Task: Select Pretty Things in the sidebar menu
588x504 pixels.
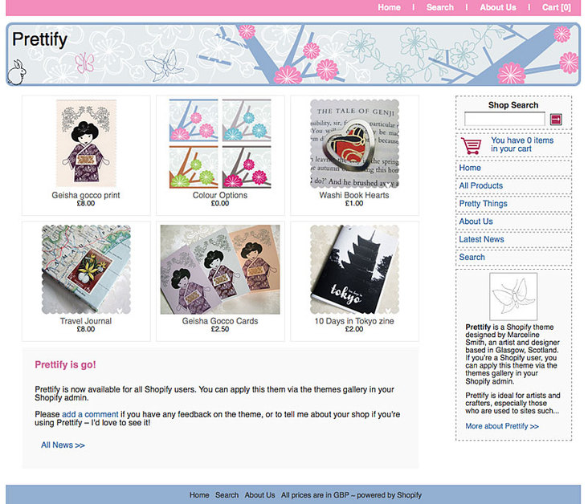Action: 483,204
